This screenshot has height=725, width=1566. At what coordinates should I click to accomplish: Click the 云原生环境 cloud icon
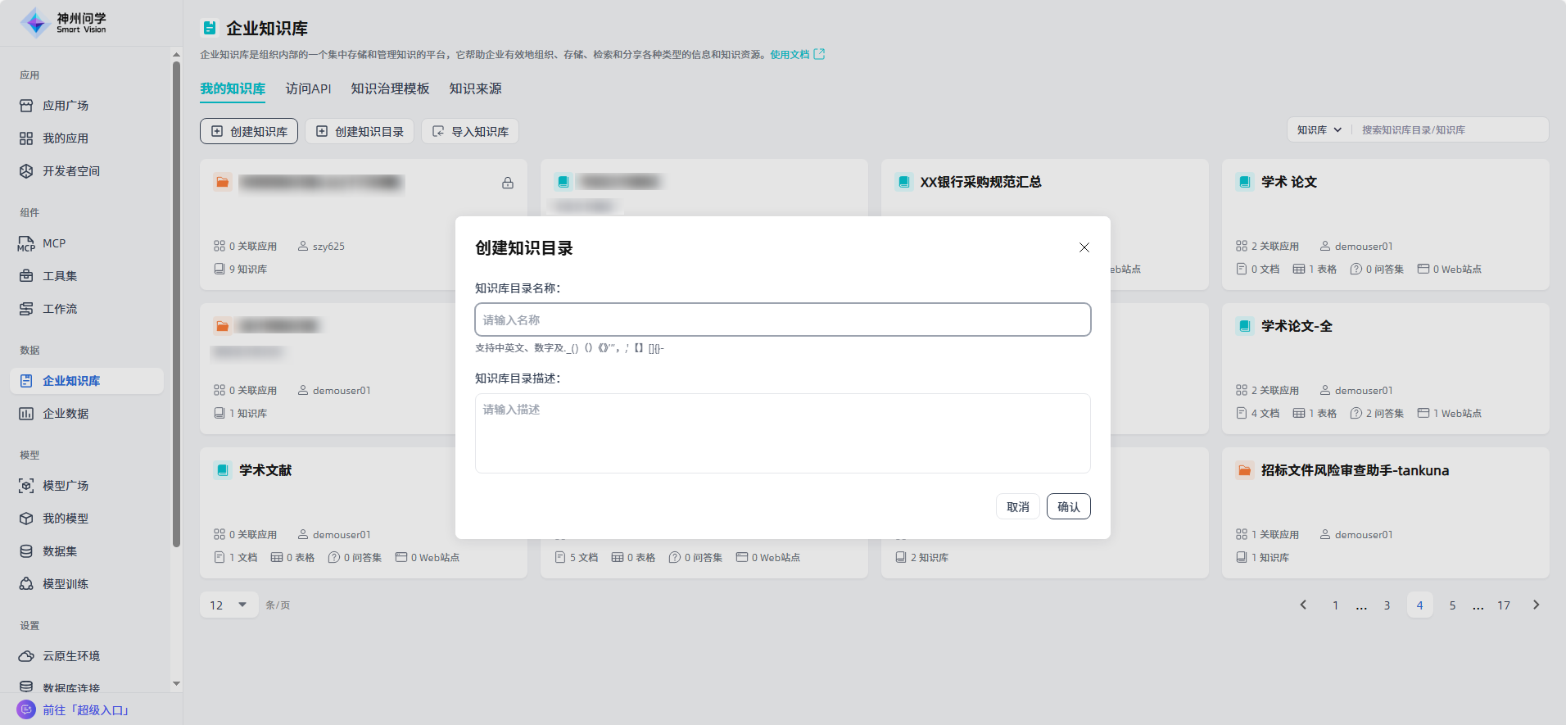pyautogui.click(x=26, y=656)
